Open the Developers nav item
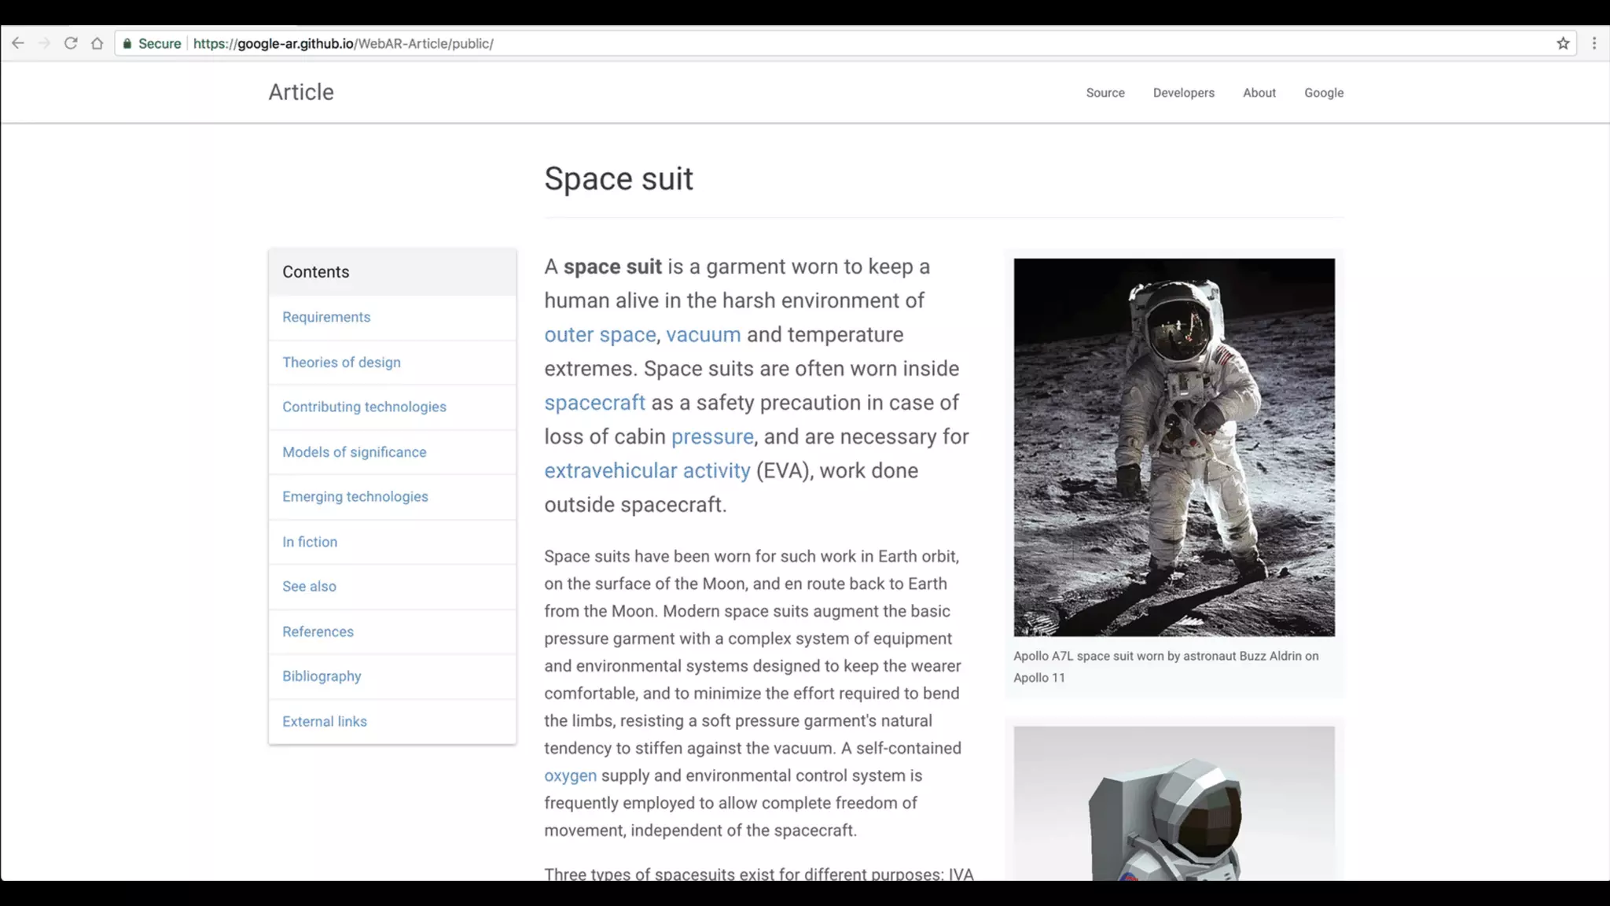The image size is (1610, 906). tap(1183, 93)
